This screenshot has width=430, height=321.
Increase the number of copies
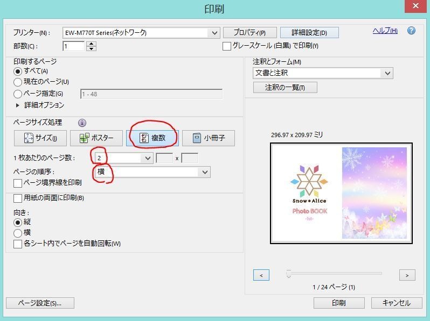[91, 44]
